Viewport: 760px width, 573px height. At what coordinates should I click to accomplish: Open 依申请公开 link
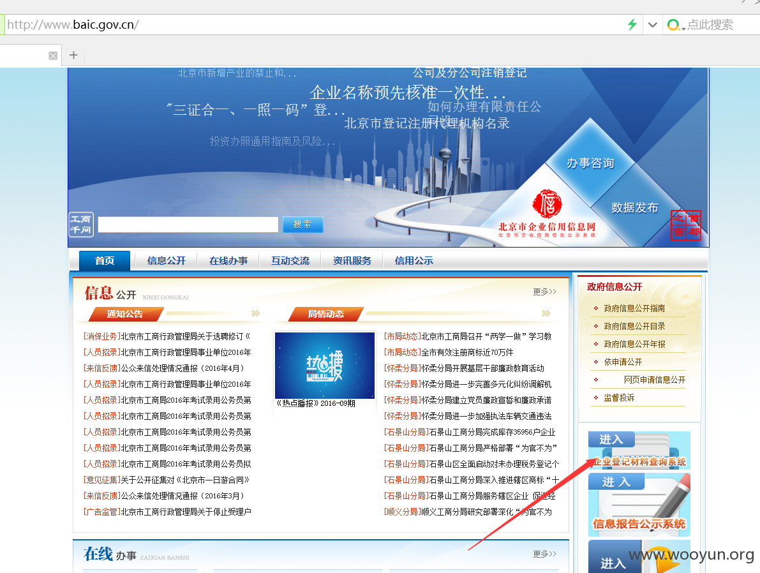623,362
